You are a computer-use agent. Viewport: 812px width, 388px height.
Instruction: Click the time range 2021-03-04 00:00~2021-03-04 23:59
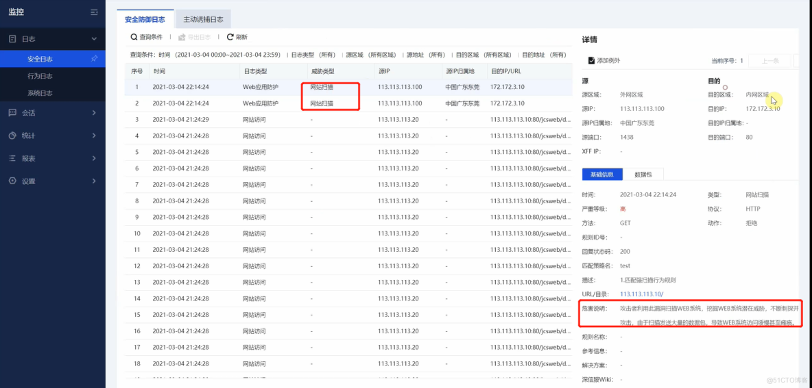[x=229, y=54]
